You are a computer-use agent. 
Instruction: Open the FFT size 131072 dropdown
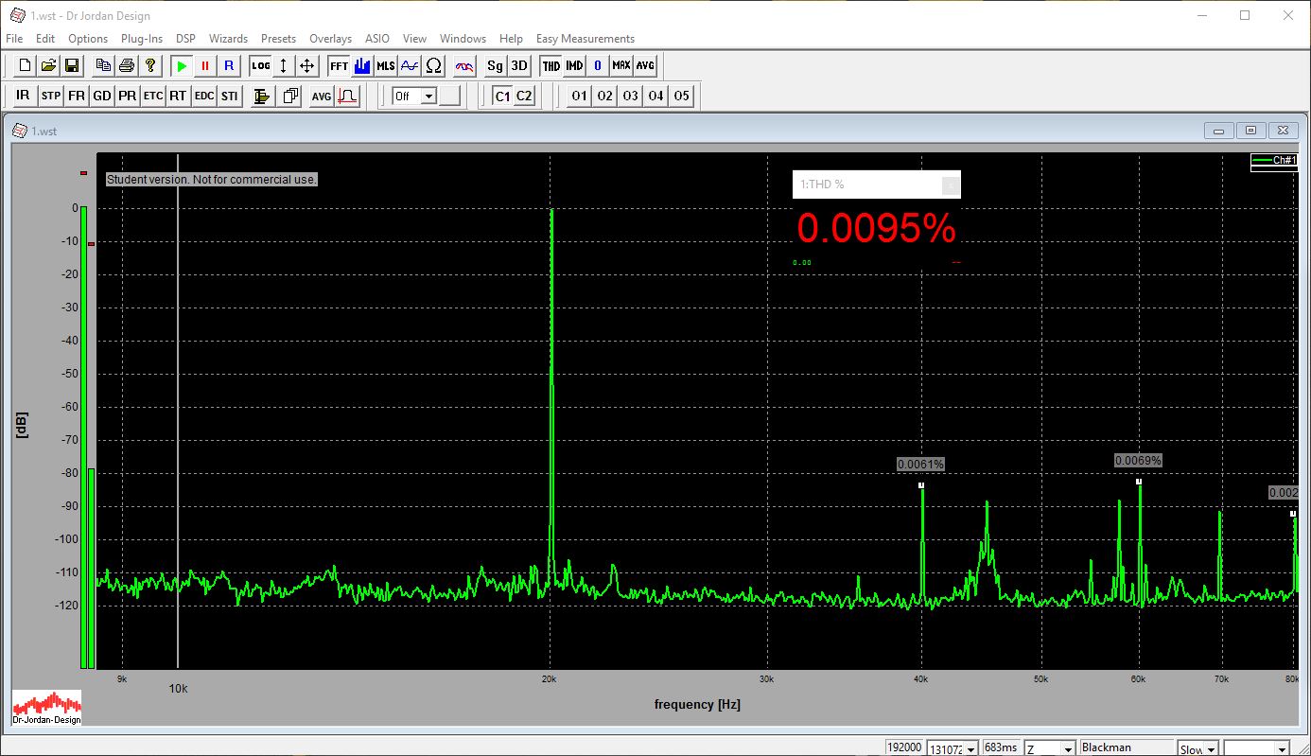(x=970, y=748)
